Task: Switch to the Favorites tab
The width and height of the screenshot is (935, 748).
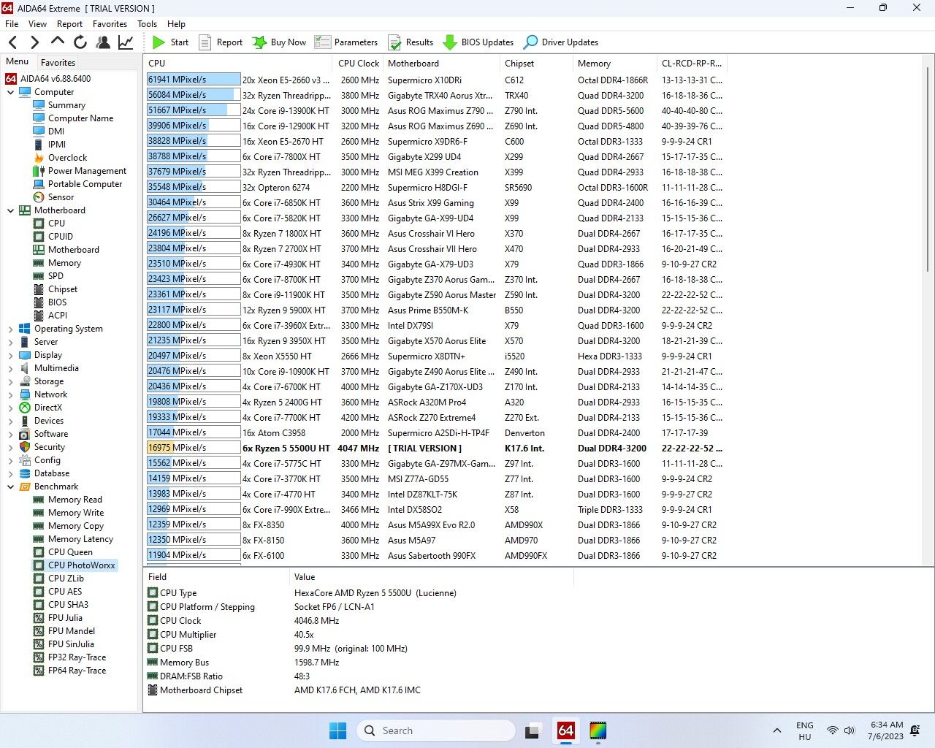Action: [58, 63]
